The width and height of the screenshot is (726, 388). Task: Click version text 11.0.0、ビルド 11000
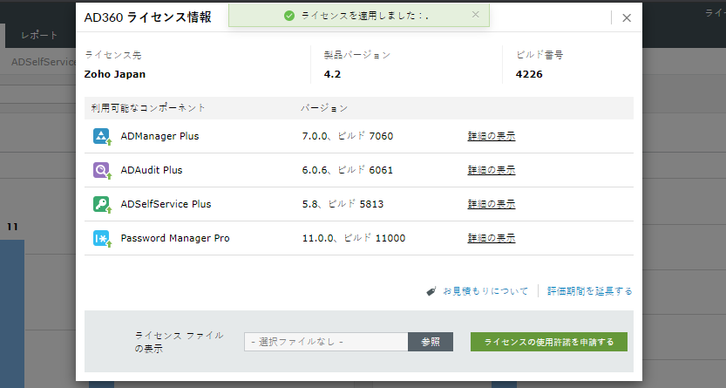click(354, 238)
